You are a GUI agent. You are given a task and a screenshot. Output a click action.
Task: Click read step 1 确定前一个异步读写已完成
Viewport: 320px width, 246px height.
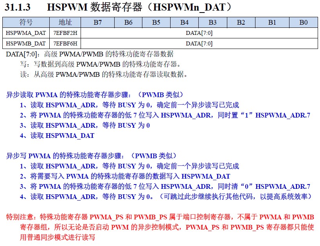coord(129,105)
